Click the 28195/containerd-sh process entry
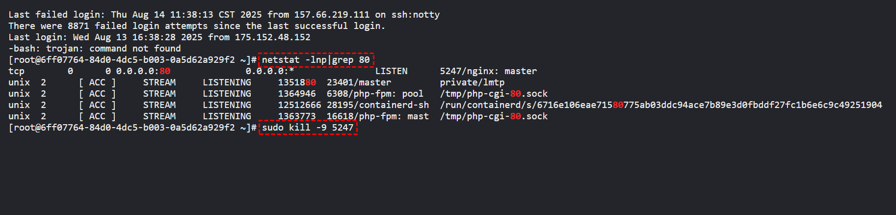Viewport: 896px width, 215px height. tap(378, 105)
